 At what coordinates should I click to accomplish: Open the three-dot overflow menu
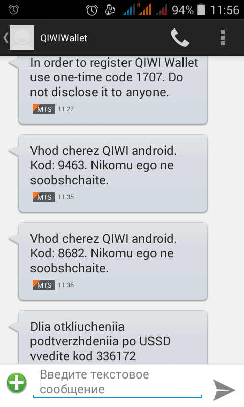click(223, 38)
